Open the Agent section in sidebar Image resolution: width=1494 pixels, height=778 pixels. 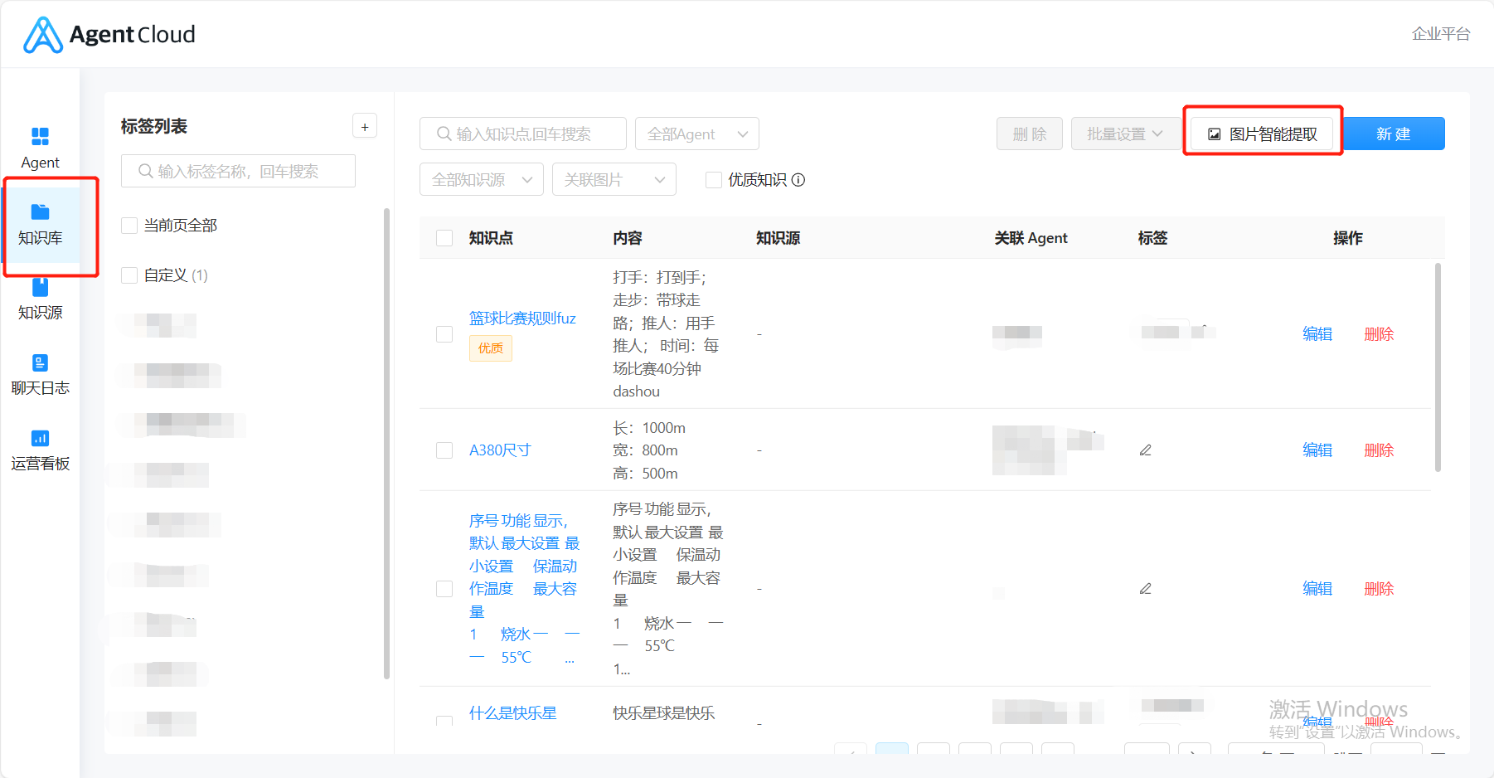[x=40, y=148]
